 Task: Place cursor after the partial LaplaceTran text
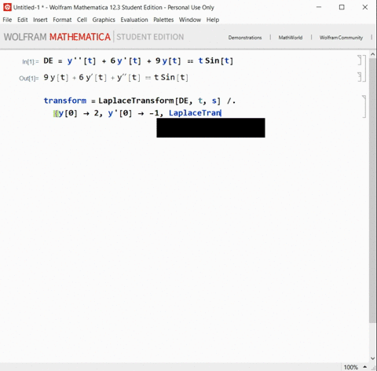(x=221, y=113)
